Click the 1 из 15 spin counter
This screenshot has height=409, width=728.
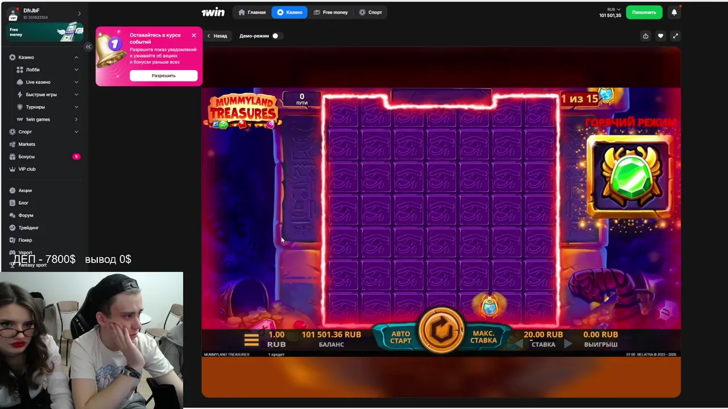pyautogui.click(x=580, y=98)
